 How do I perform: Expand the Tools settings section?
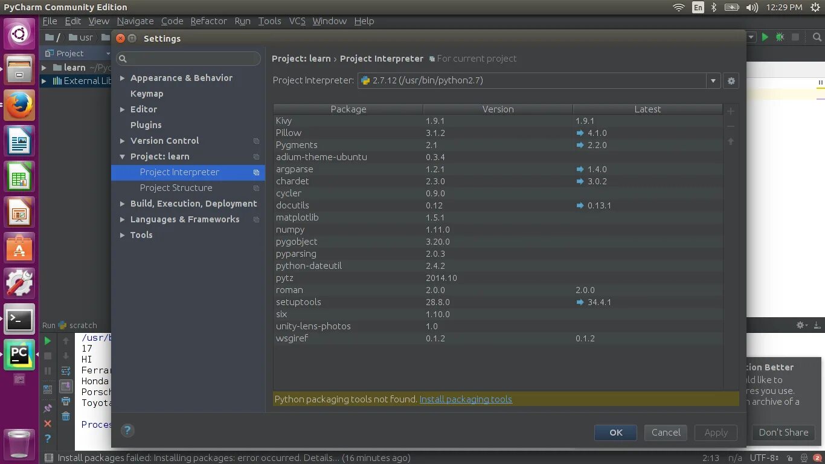[x=123, y=235]
